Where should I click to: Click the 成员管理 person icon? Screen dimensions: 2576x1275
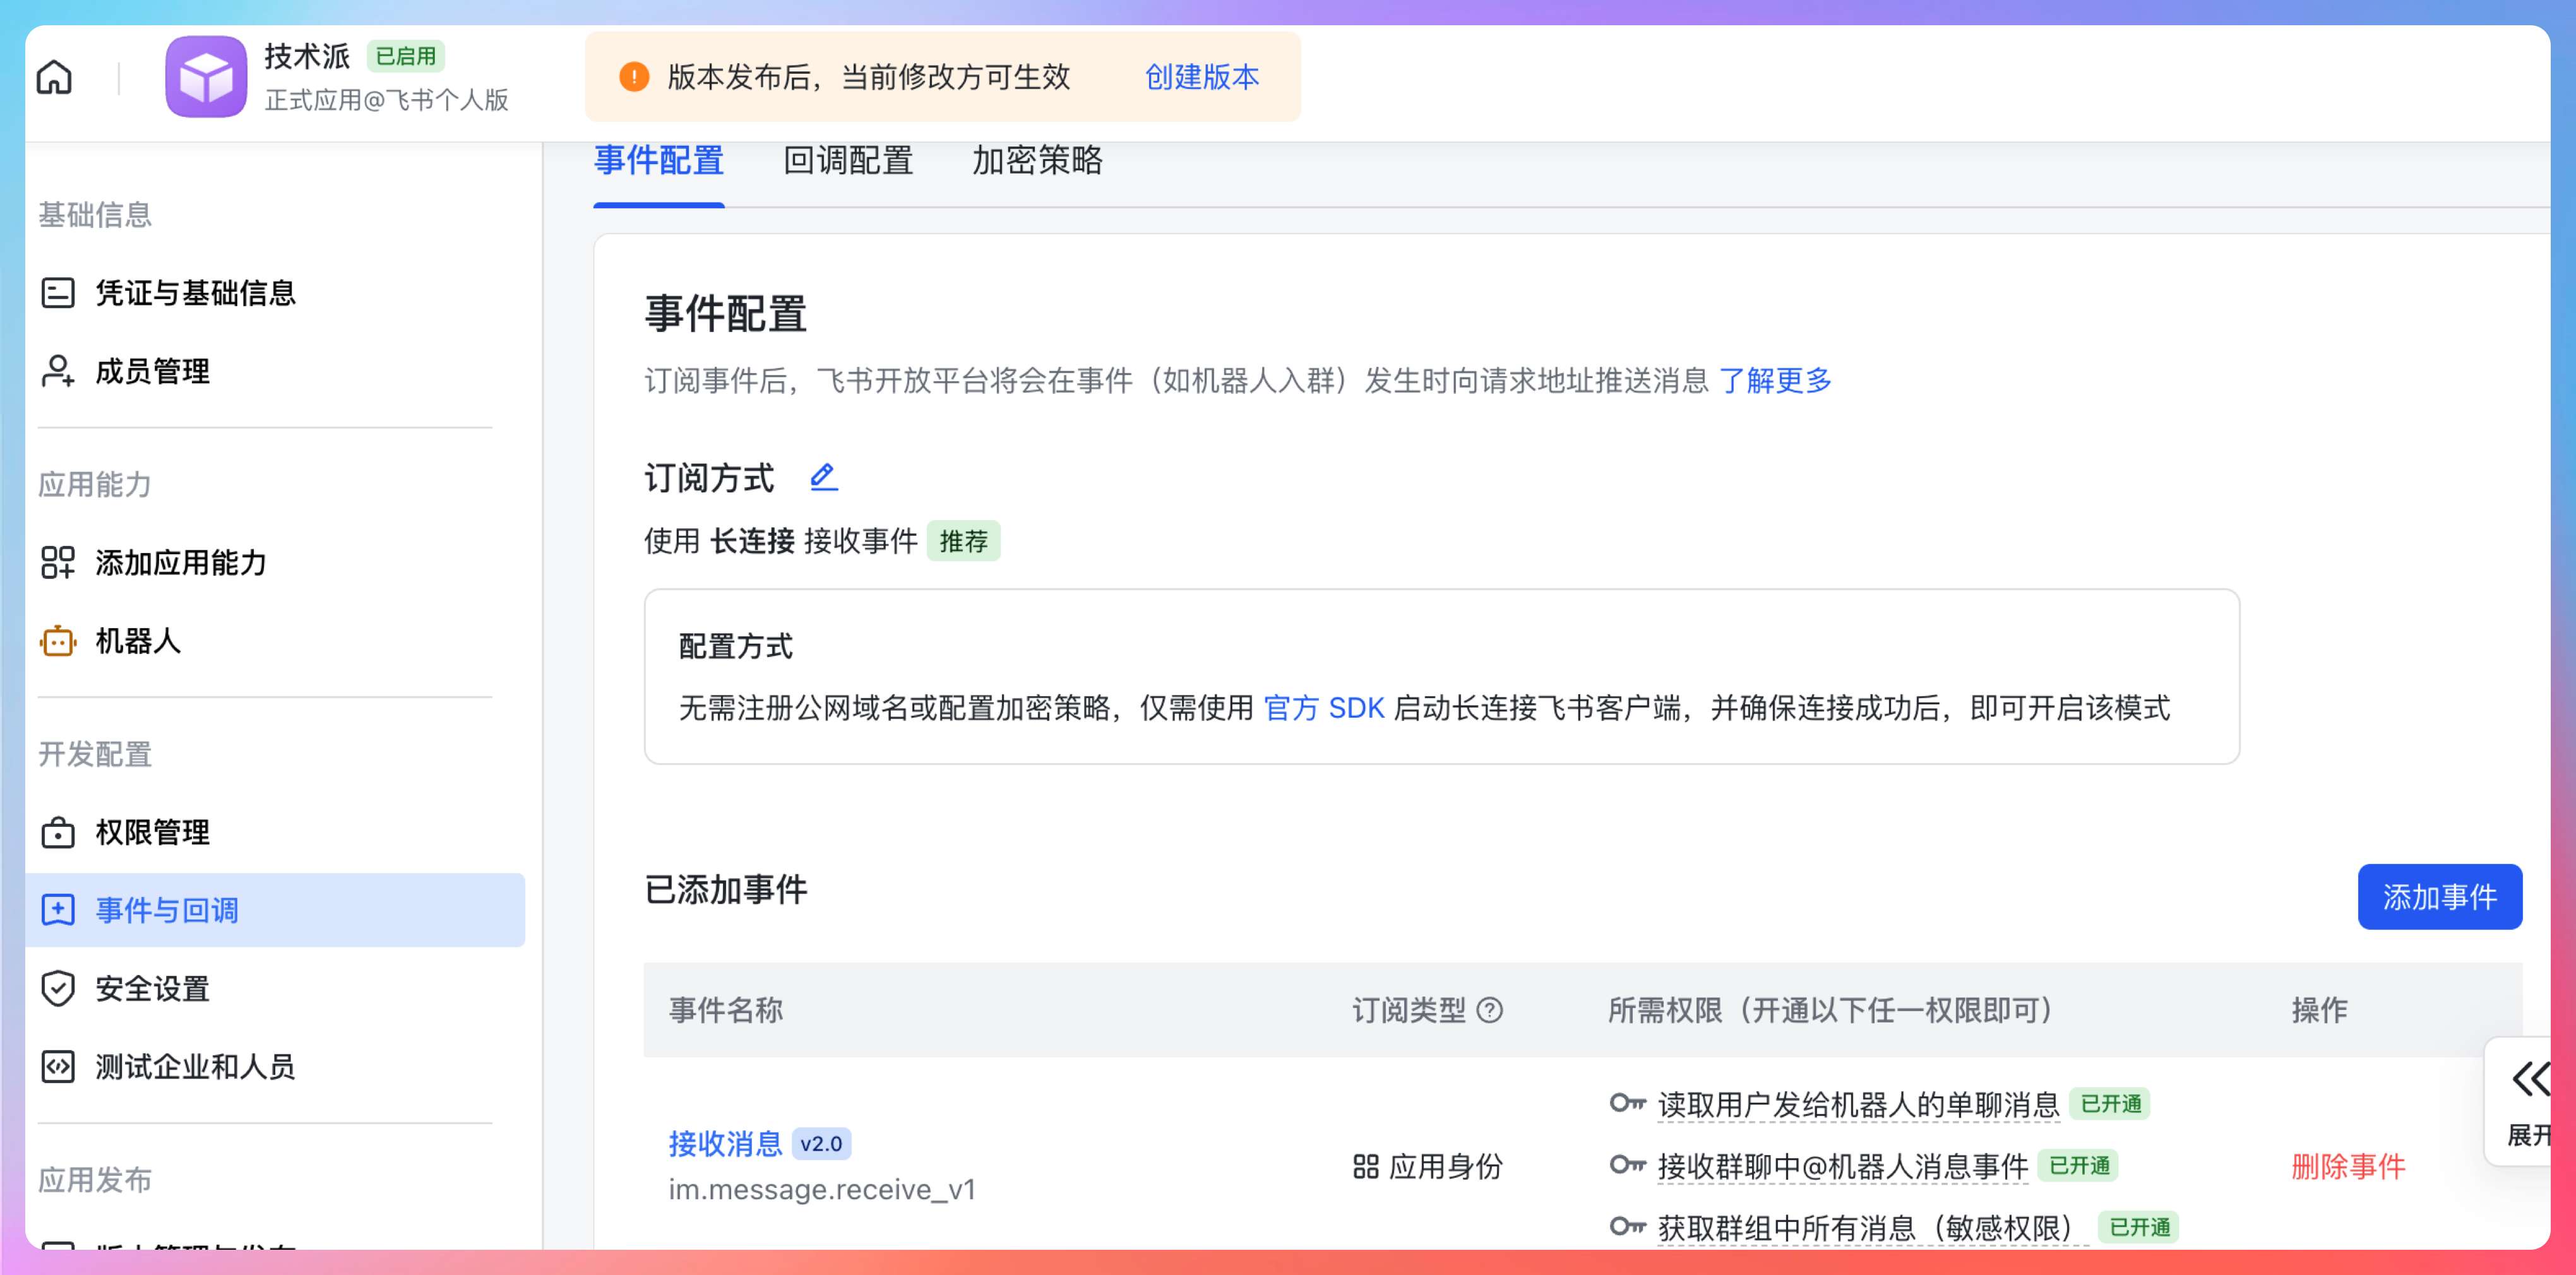coord(58,371)
